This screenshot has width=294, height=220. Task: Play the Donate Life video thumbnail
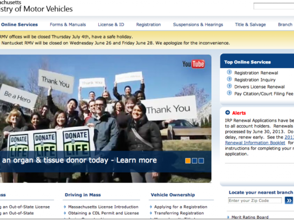(x=105, y=118)
